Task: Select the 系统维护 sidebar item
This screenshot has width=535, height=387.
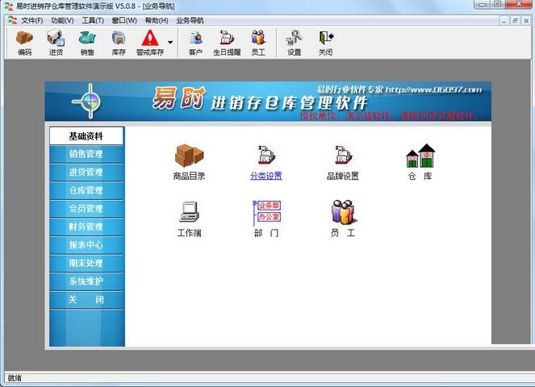Action: click(86, 281)
